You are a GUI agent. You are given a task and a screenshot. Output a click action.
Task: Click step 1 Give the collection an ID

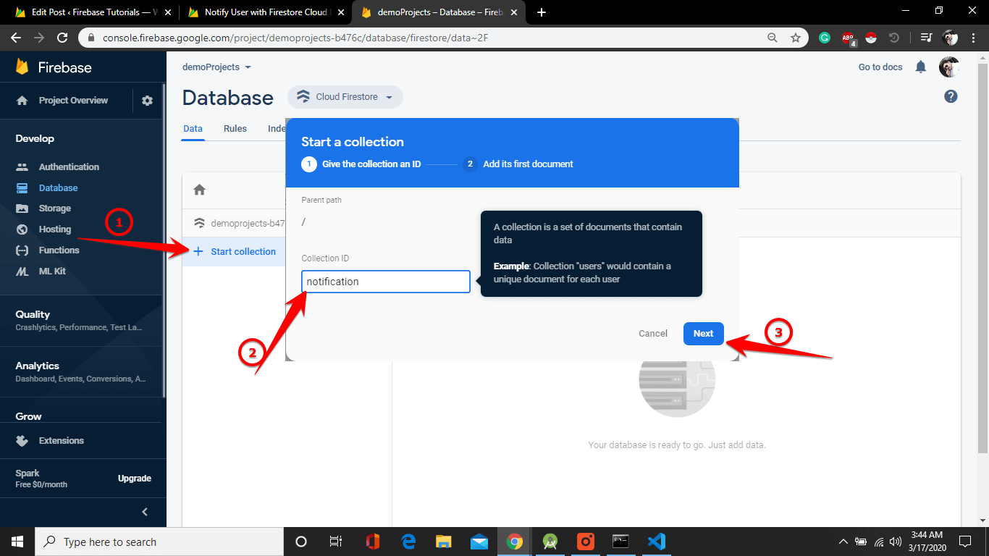coord(361,164)
